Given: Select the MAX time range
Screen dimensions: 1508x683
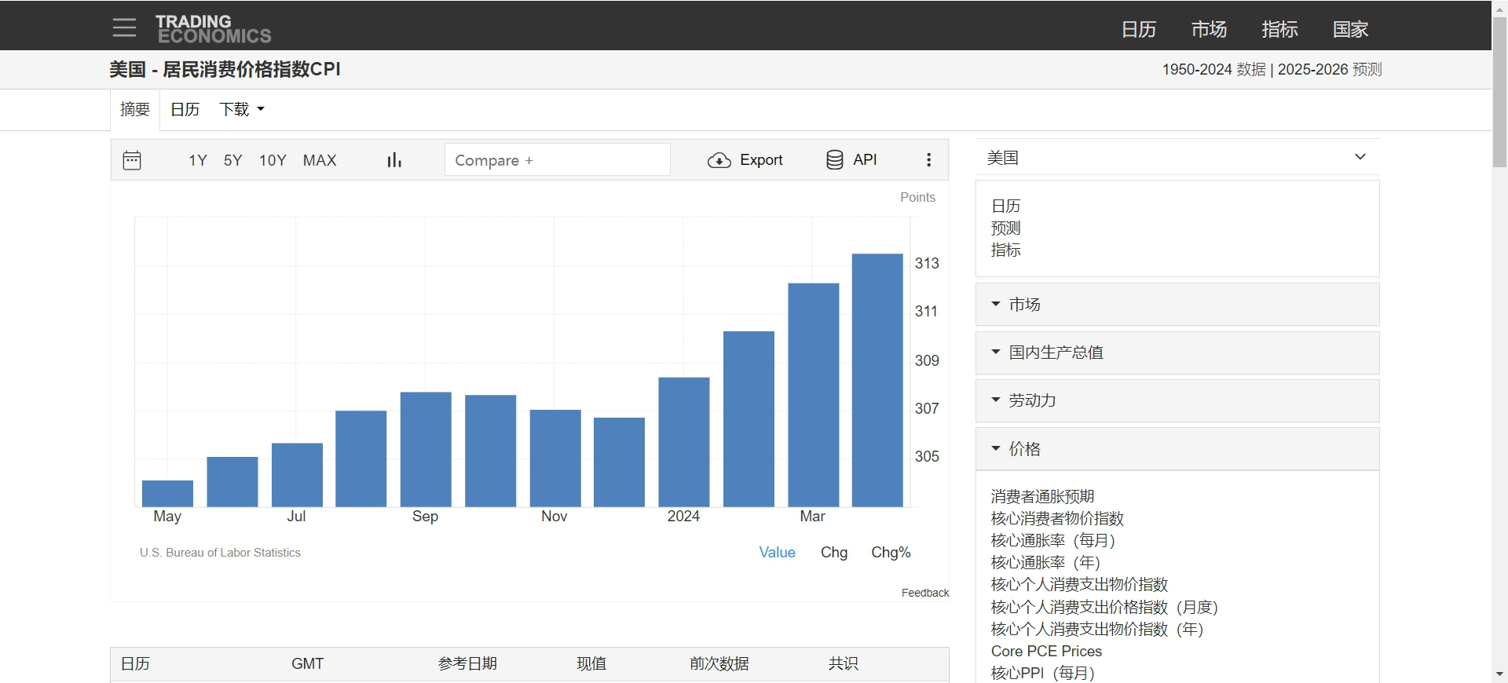Looking at the screenshot, I should tap(320, 160).
